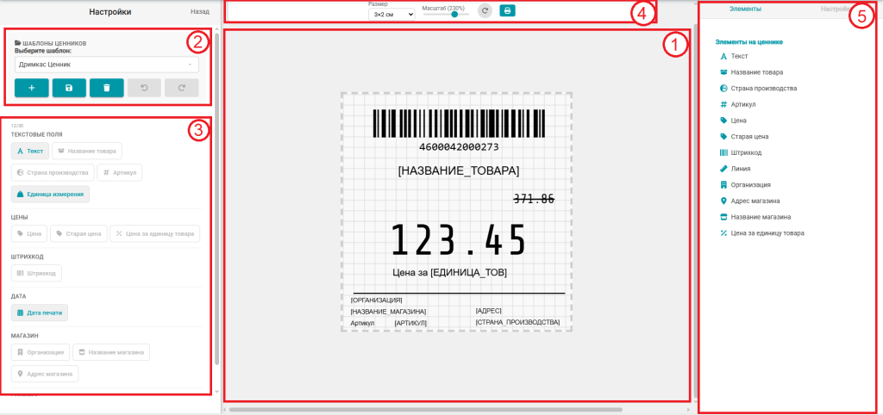Select Цена за [ЕДИНИЦА_ТОВ] text on canvas
Screen dimensions: 883x415
coord(449,273)
